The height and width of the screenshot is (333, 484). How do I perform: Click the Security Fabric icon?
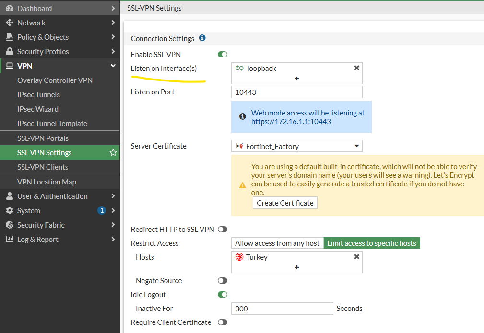(10, 225)
